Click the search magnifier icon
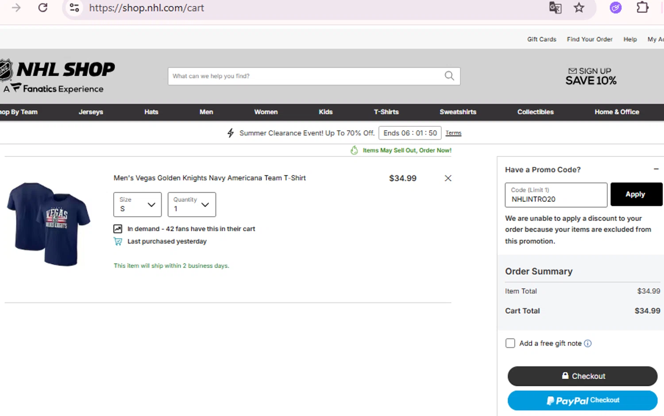 (449, 76)
